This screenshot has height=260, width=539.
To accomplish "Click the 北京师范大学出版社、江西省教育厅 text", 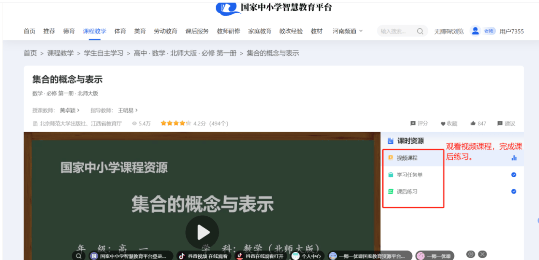I will click(x=81, y=124).
